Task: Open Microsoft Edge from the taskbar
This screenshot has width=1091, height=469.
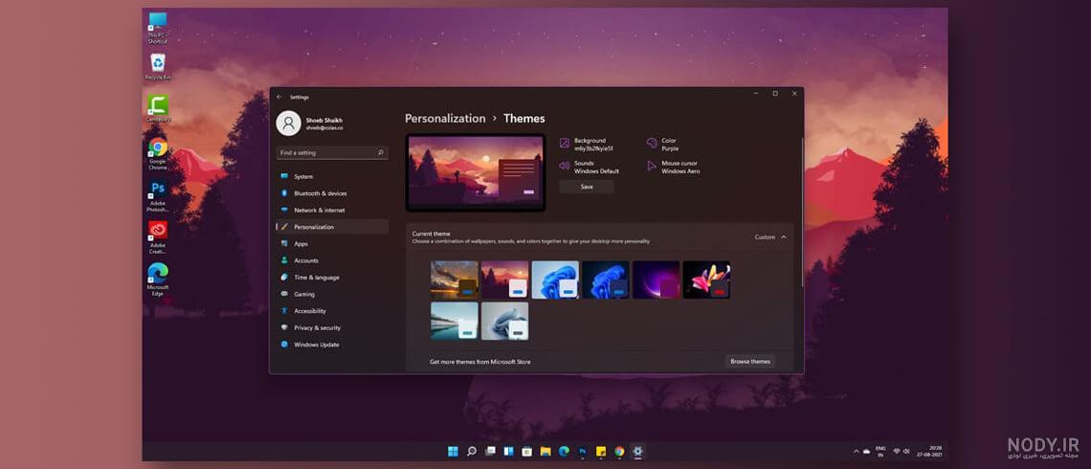Action: tap(564, 451)
